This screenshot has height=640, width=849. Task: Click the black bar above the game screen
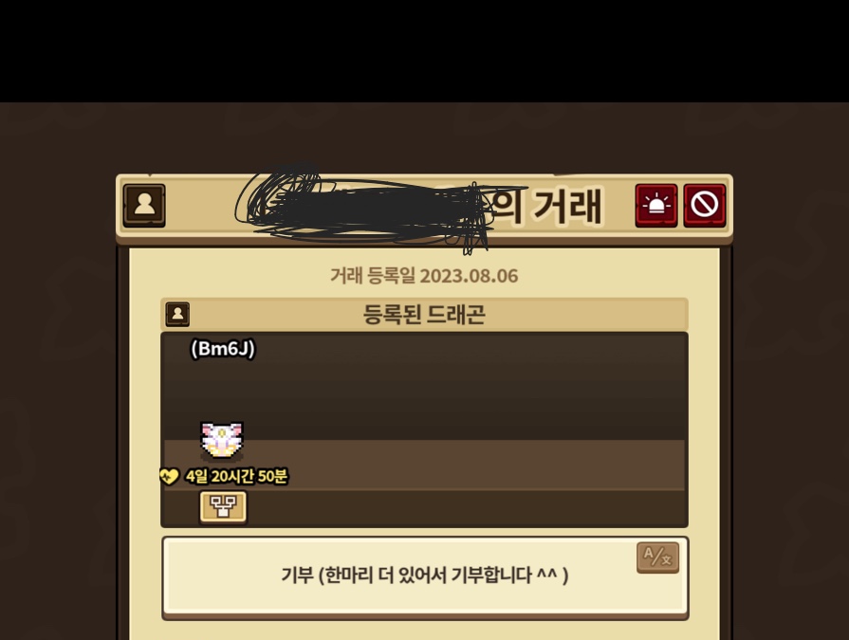[424, 51]
